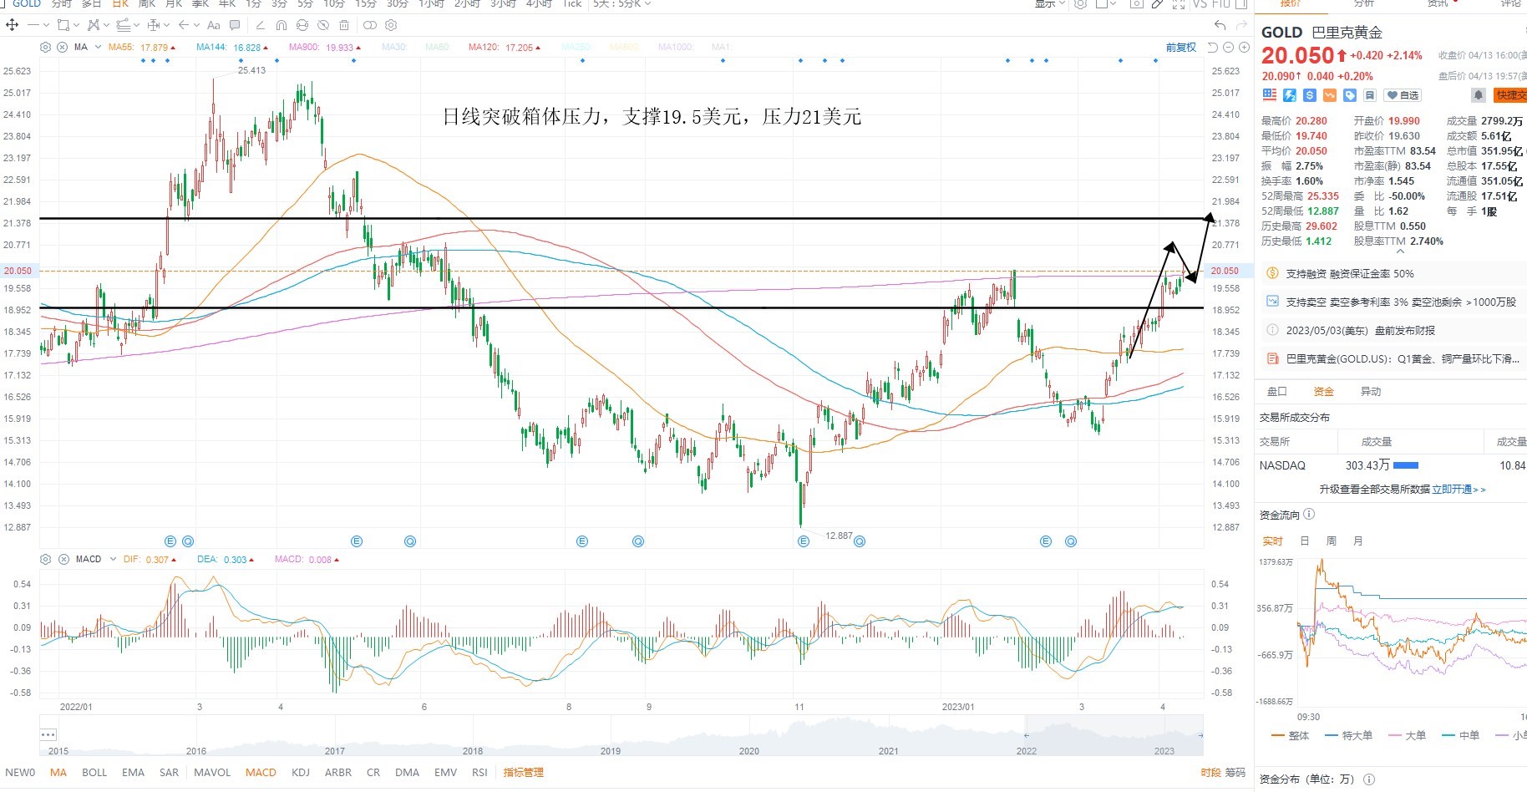The image size is (1527, 792).
Task: Toggle the magnet snap tool
Action: coord(282,25)
